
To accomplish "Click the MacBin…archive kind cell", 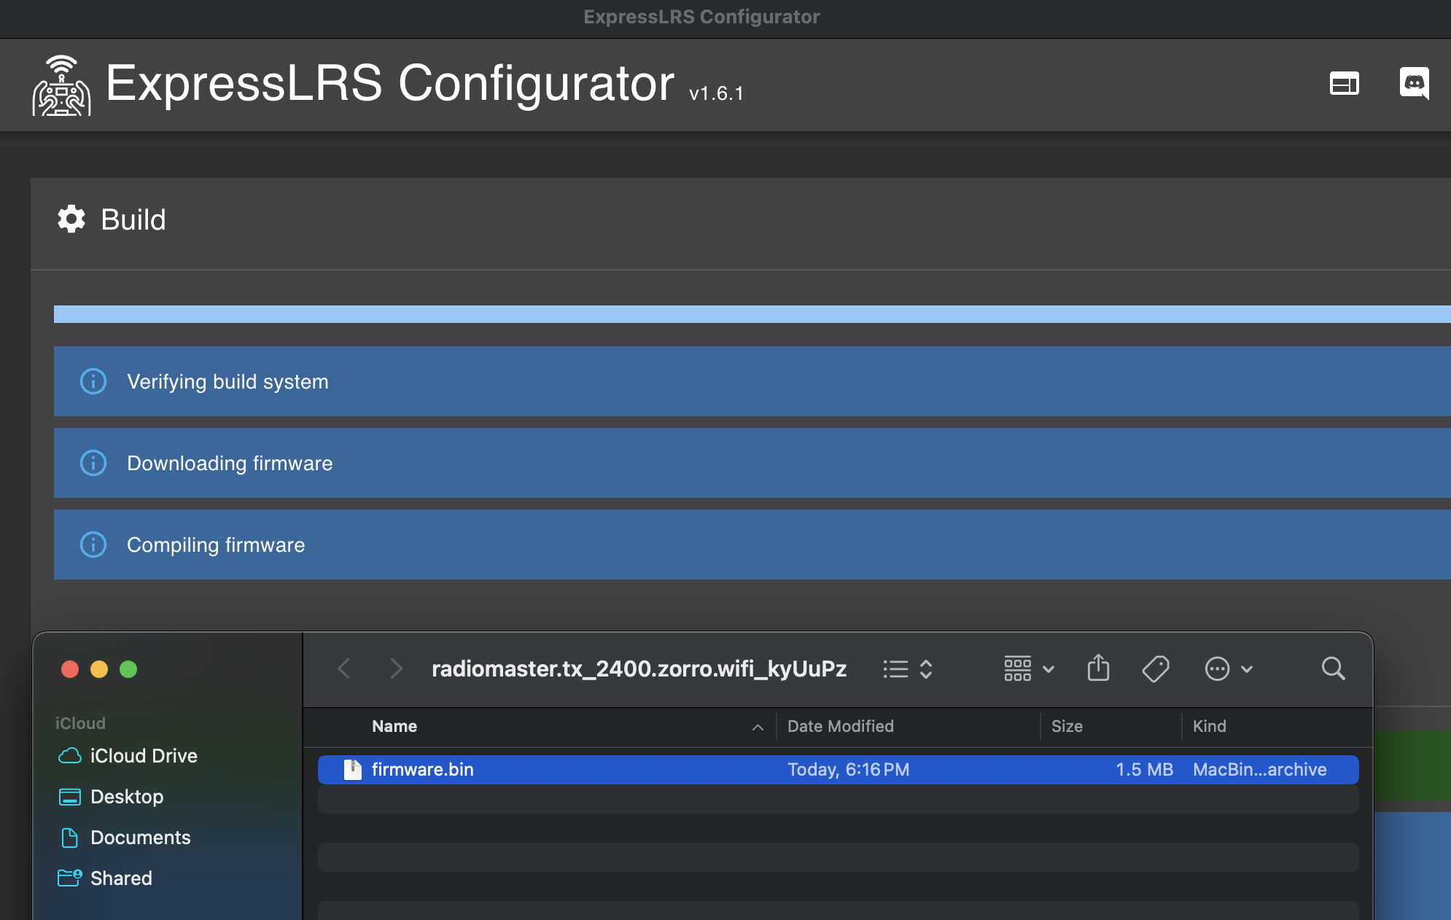I will (x=1260, y=770).
